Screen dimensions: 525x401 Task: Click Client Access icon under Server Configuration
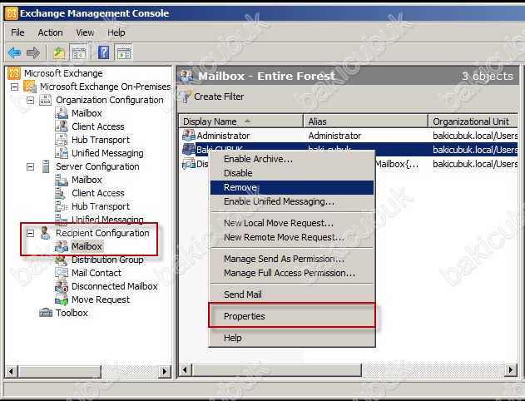pos(61,193)
